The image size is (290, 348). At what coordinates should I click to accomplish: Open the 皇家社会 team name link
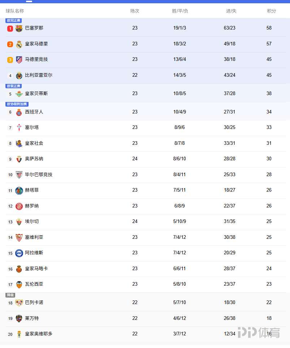pos(34,143)
